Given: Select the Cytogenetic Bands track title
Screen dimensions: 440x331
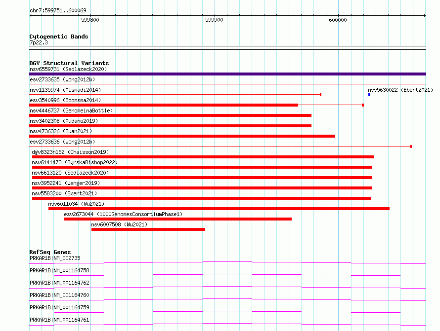Looking at the screenshot, I should (59, 37).
